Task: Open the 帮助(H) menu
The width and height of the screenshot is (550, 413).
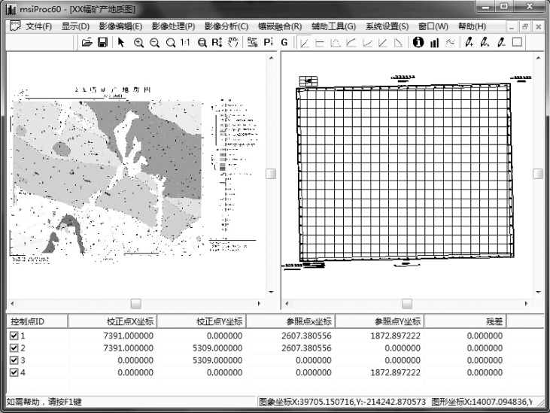Action: [x=472, y=26]
